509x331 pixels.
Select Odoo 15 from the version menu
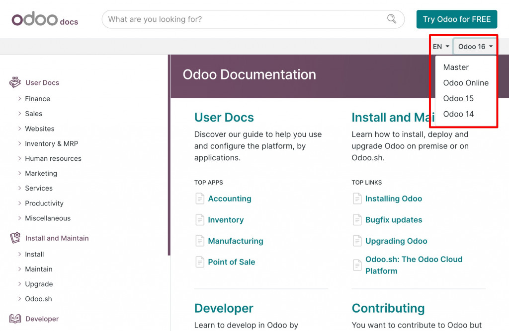click(x=458, y=98)
